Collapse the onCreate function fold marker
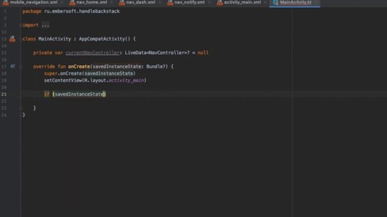This screenshot has width=387, height=217. pyautogui.click(x=21, y=66)
